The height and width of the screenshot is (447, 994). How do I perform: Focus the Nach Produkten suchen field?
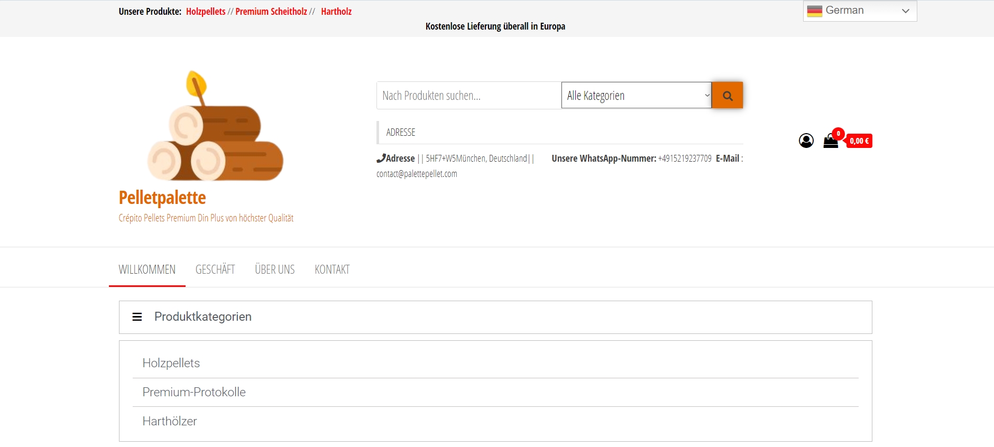(x=469, y=95)
